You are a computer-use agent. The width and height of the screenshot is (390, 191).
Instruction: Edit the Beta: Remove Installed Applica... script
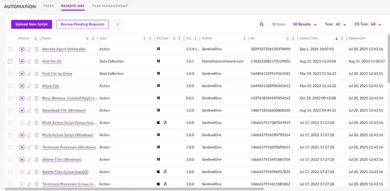click(x=29, y=98)
